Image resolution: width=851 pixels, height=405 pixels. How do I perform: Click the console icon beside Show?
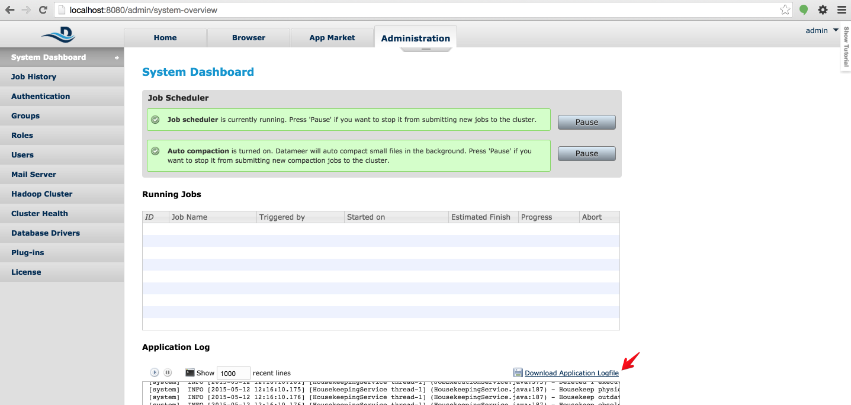click(x=190, y=372)
